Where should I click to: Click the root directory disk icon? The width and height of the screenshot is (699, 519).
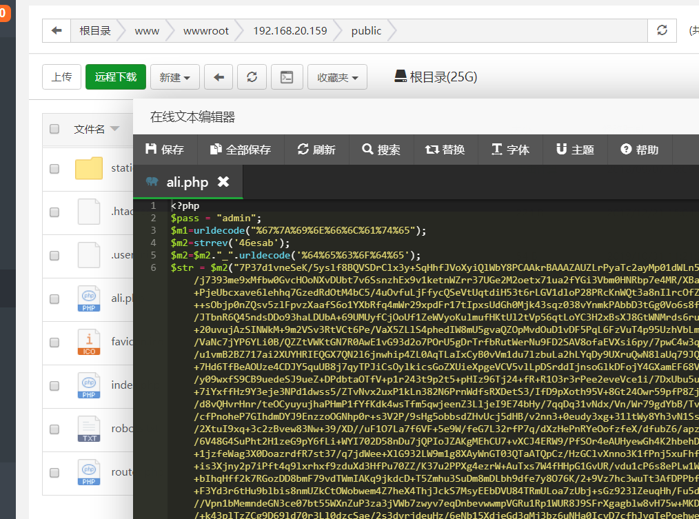click(401, 77)
